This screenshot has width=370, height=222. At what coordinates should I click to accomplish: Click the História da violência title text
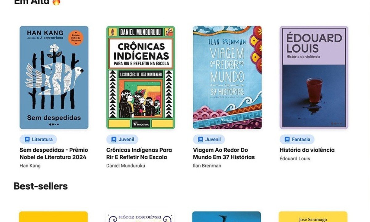[x=307, y=150]
